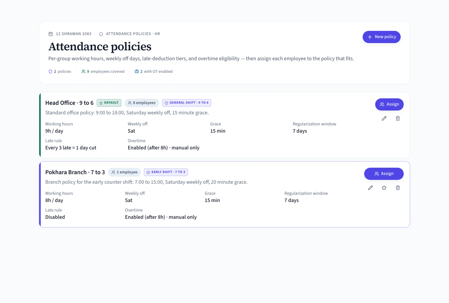
Task: Click the '9 employees covered' stat
Action: 103,71
